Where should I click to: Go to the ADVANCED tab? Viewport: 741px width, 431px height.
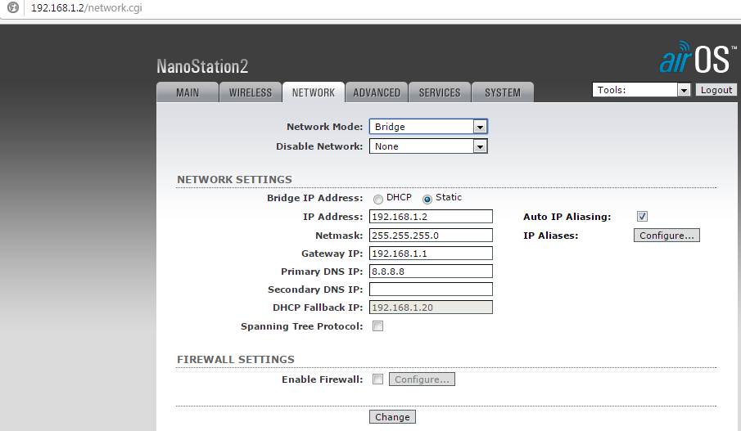pos(377,92)
